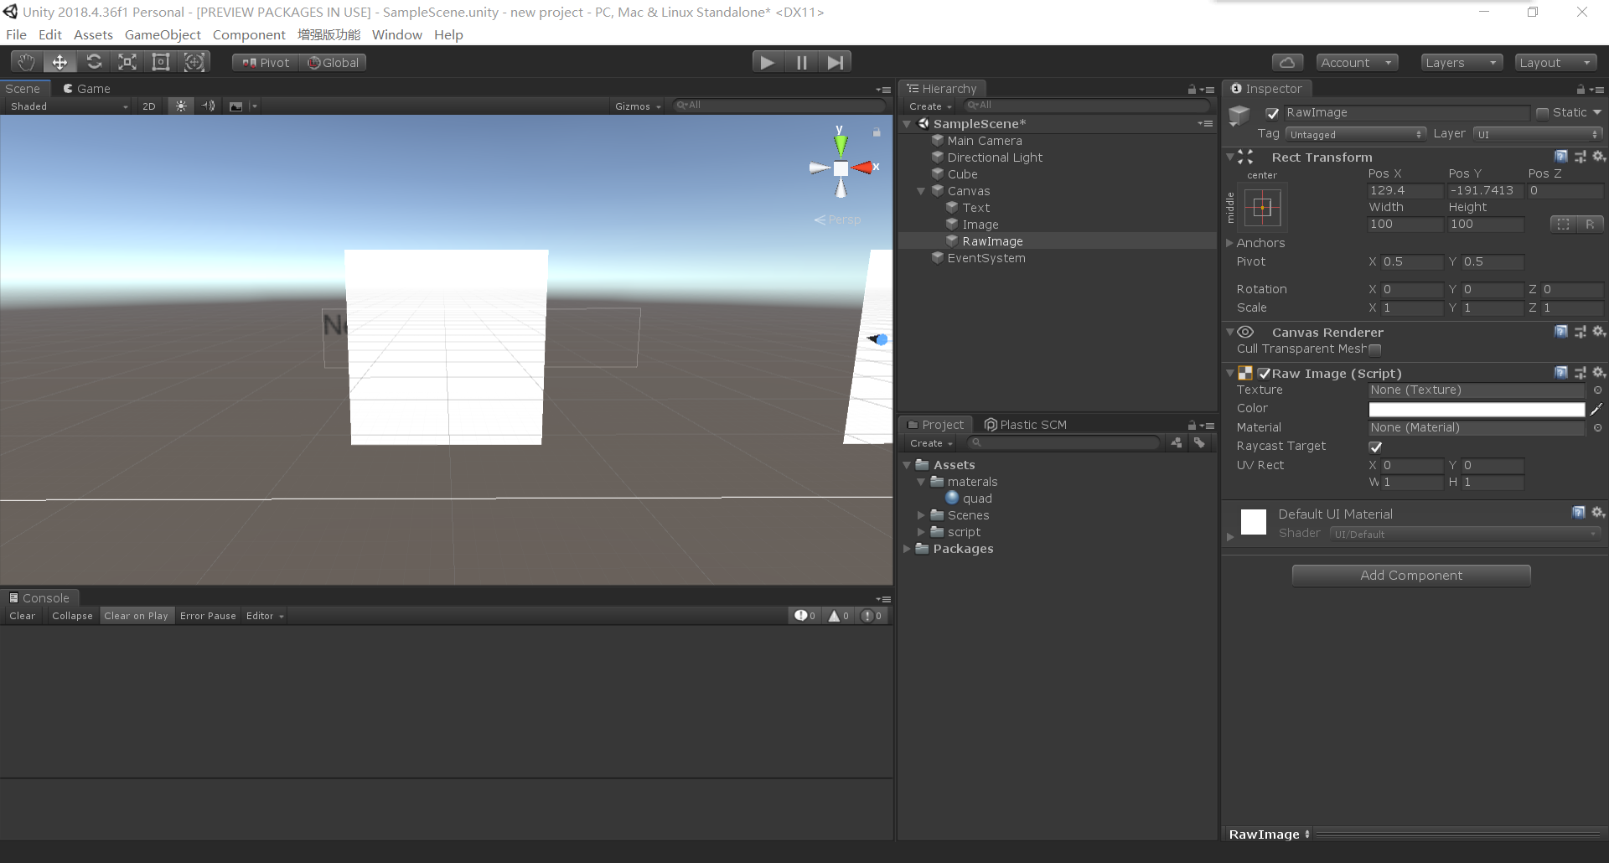1609x863 pixels.
Task: Open the Gizmos dropdown
Action: 638,106
